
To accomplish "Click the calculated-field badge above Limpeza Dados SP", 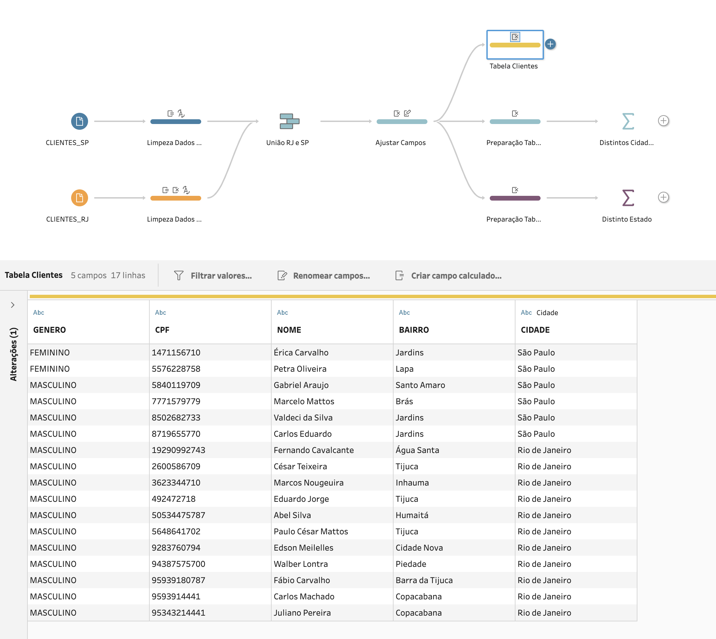I will [x=170, y=114].
